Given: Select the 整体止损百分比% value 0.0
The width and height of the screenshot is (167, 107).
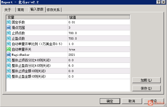Looking at the screenshot, I should [x=71, y=60].
